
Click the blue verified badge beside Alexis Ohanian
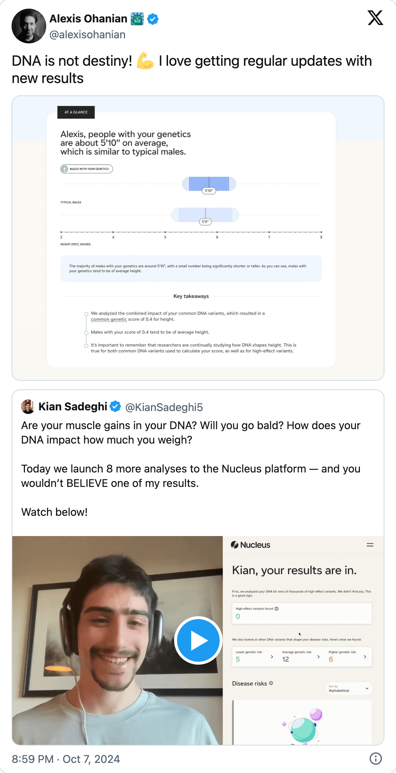coord(153,19)
